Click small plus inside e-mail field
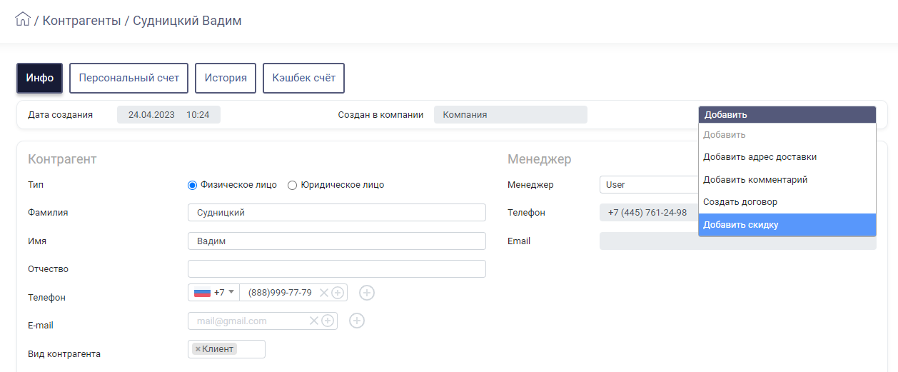The image size is (898, 372). (328, 321)
